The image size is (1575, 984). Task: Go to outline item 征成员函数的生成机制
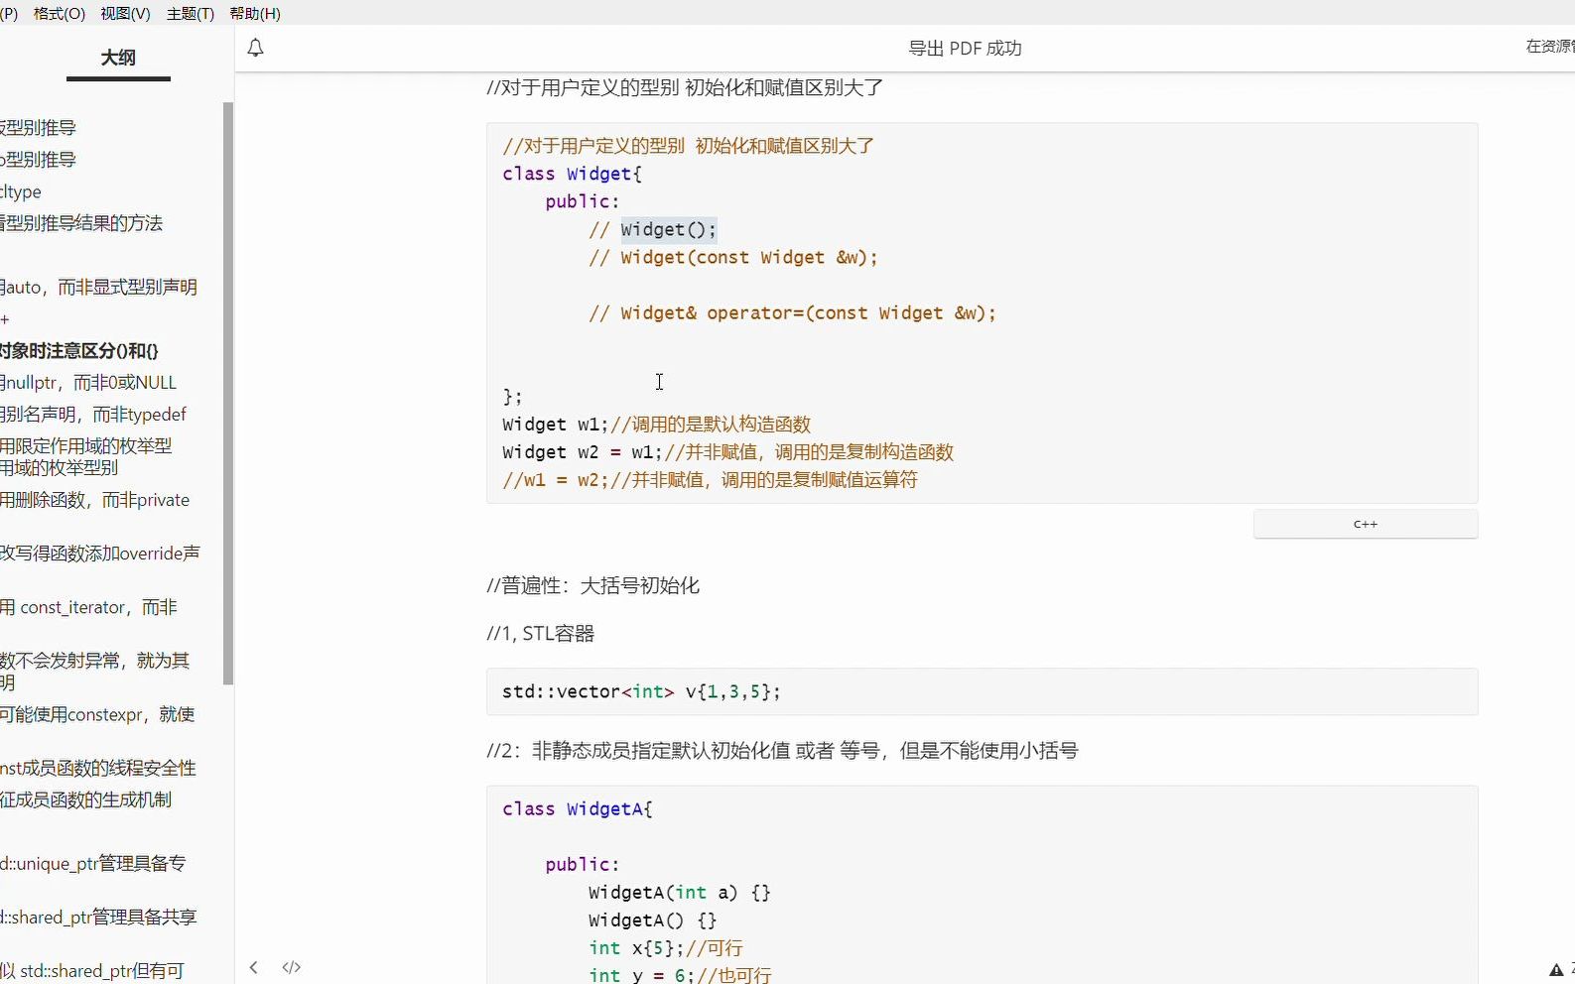coord(86,799)
